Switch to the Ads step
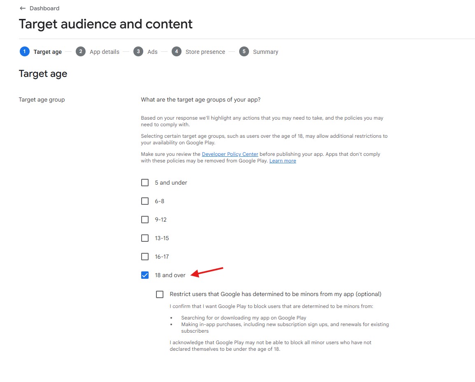 [x=152, y=52]
